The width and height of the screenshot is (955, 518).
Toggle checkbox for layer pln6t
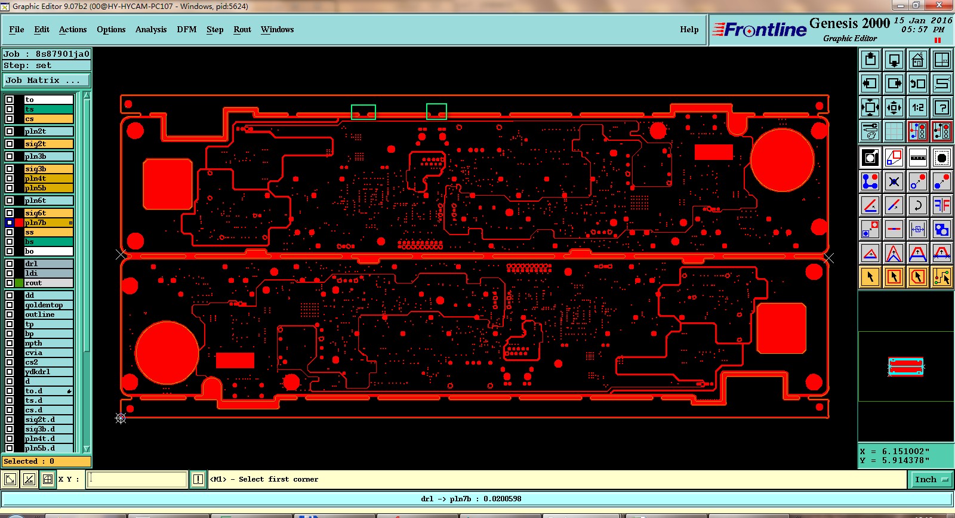click(10, 201)
